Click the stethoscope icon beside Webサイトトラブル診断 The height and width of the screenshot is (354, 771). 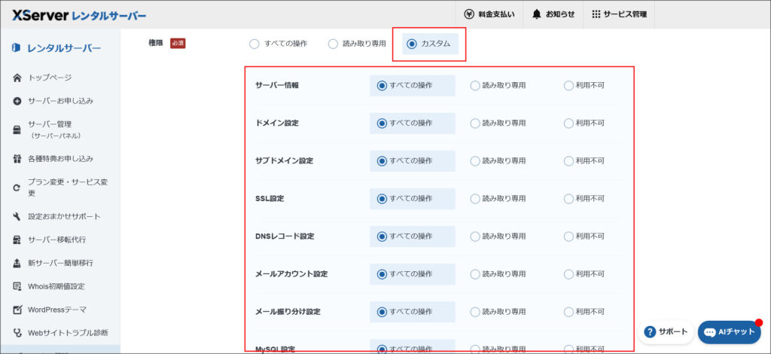pyautogui.click(x=17, y=333)
